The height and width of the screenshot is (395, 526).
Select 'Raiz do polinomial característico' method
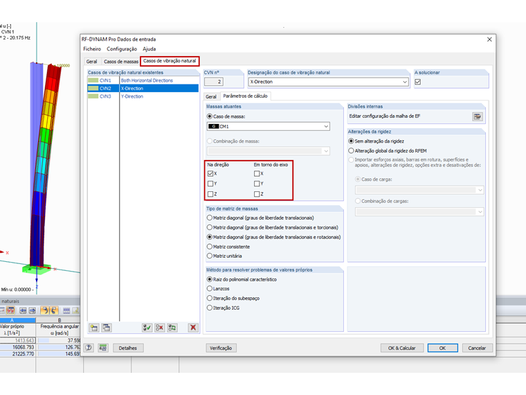(210, 279)
